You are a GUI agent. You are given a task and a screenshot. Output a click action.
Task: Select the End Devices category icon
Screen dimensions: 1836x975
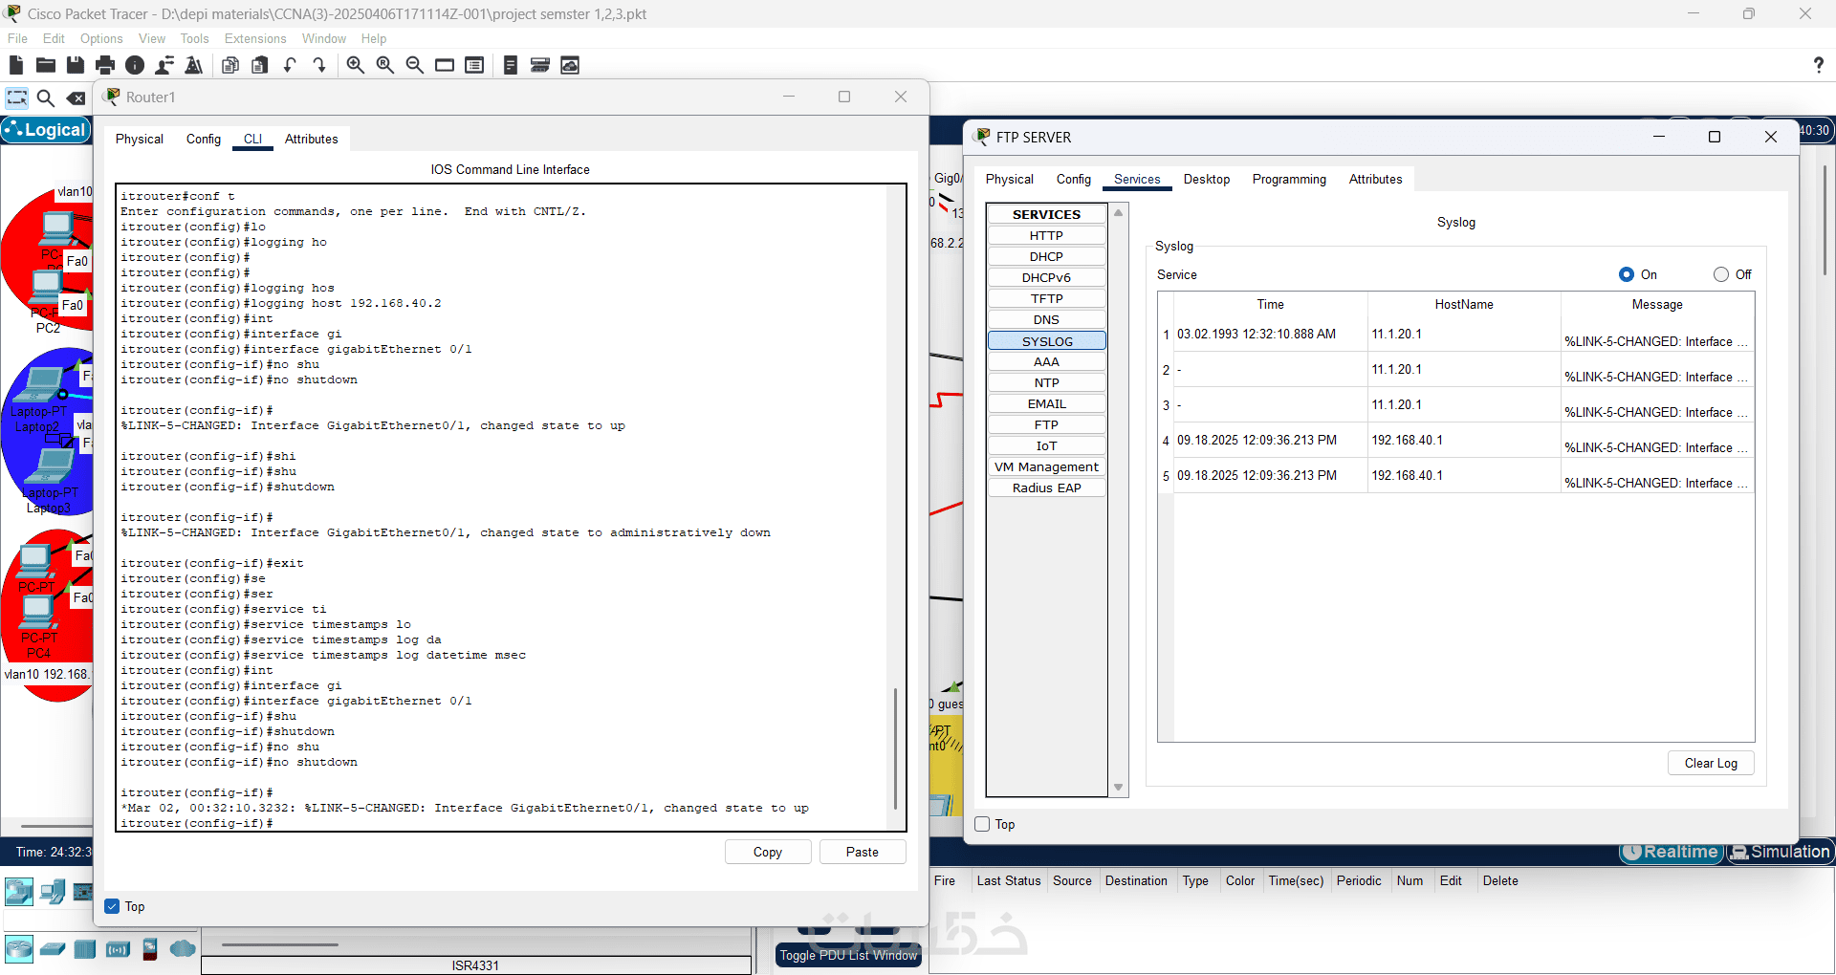point(53,892)
